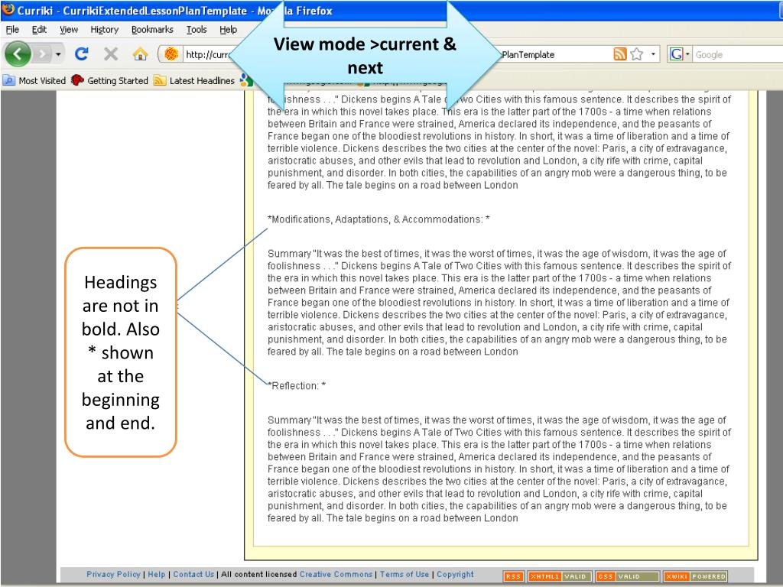The width and height of the screenshot is (783, 587).
Task: Click the "*Modifications, Adaptations, & Accommodations: *" heading
Action: (379, 219)
